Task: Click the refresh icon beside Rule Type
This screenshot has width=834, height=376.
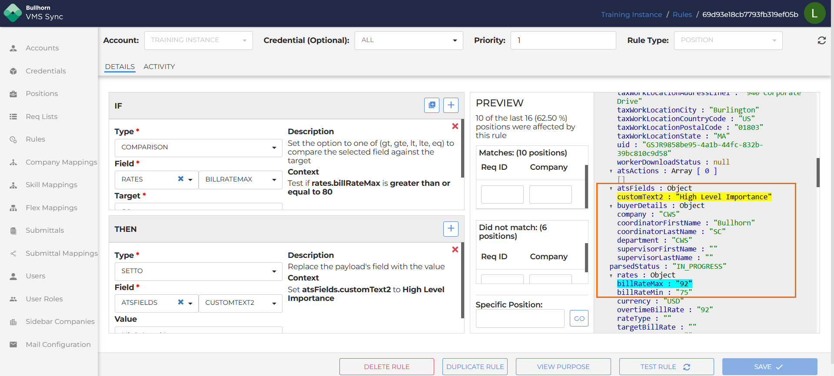Action: coord(821,40)
